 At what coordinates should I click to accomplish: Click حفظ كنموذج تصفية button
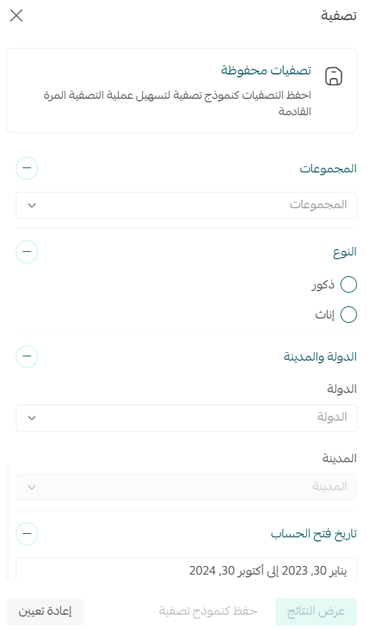coord(207,612)
